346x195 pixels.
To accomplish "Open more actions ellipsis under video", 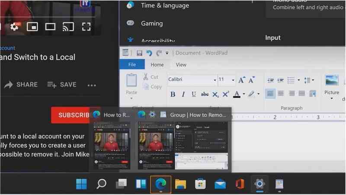I will tap(92, 85).
